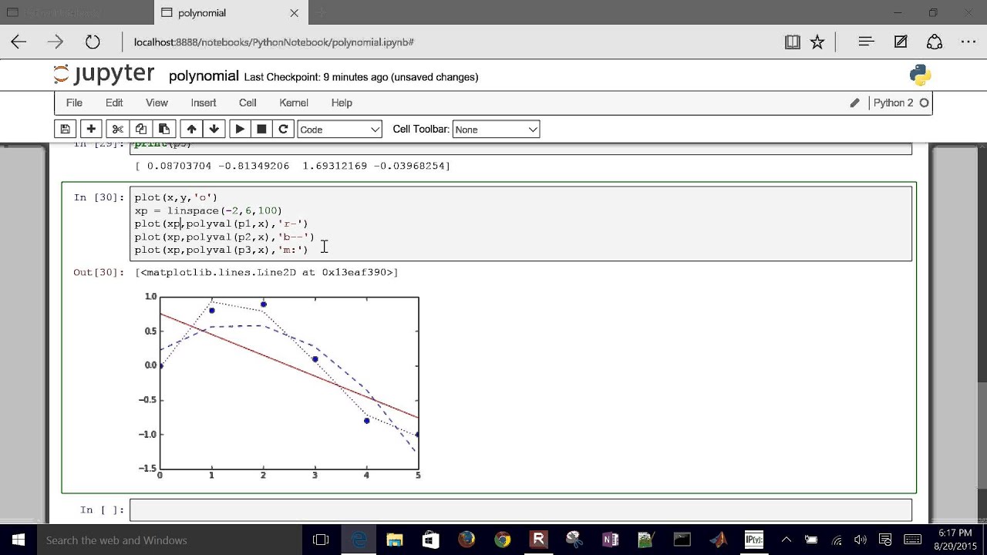Open the Cell menu
The image size is (987, 555).
click(248, 103)
